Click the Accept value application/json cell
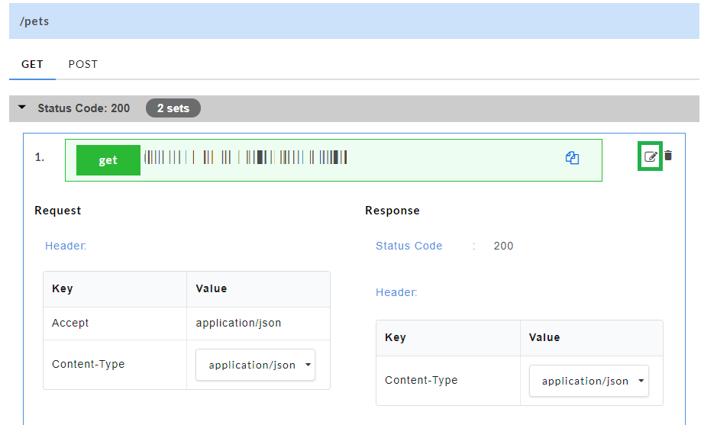 click(x=238, y=323)
